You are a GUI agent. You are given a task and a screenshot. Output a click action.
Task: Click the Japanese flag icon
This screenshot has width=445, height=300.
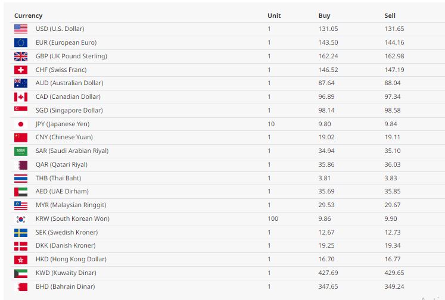tap(21, 124)
